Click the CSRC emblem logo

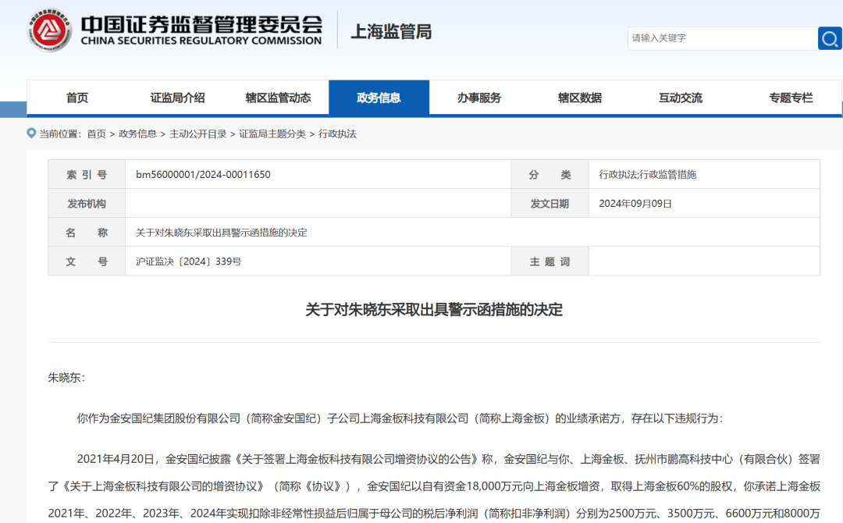[x=49, y=31]
